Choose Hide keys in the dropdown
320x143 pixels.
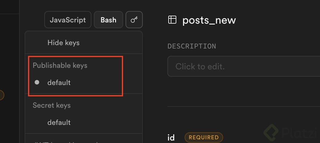click(x=63, y=43)
